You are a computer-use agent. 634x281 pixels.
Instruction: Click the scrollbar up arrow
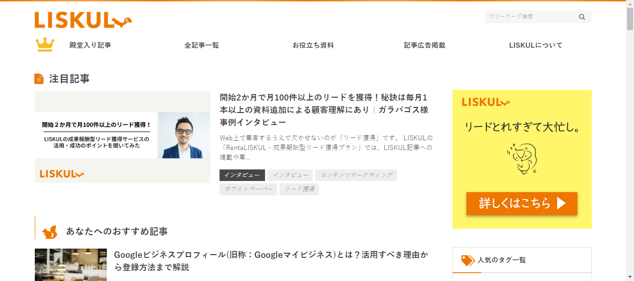click(x=630, y=4)
